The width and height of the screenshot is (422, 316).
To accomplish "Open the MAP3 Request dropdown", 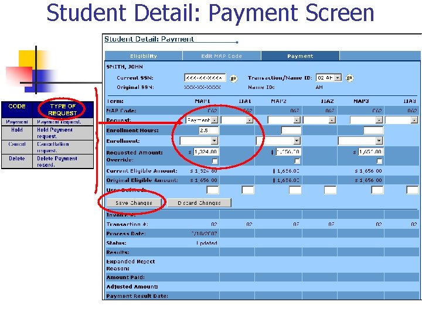I will (x=366, y=120).
